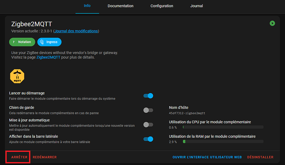
Task: Click the Mise à jour automatique label
Action: [29, 120]
